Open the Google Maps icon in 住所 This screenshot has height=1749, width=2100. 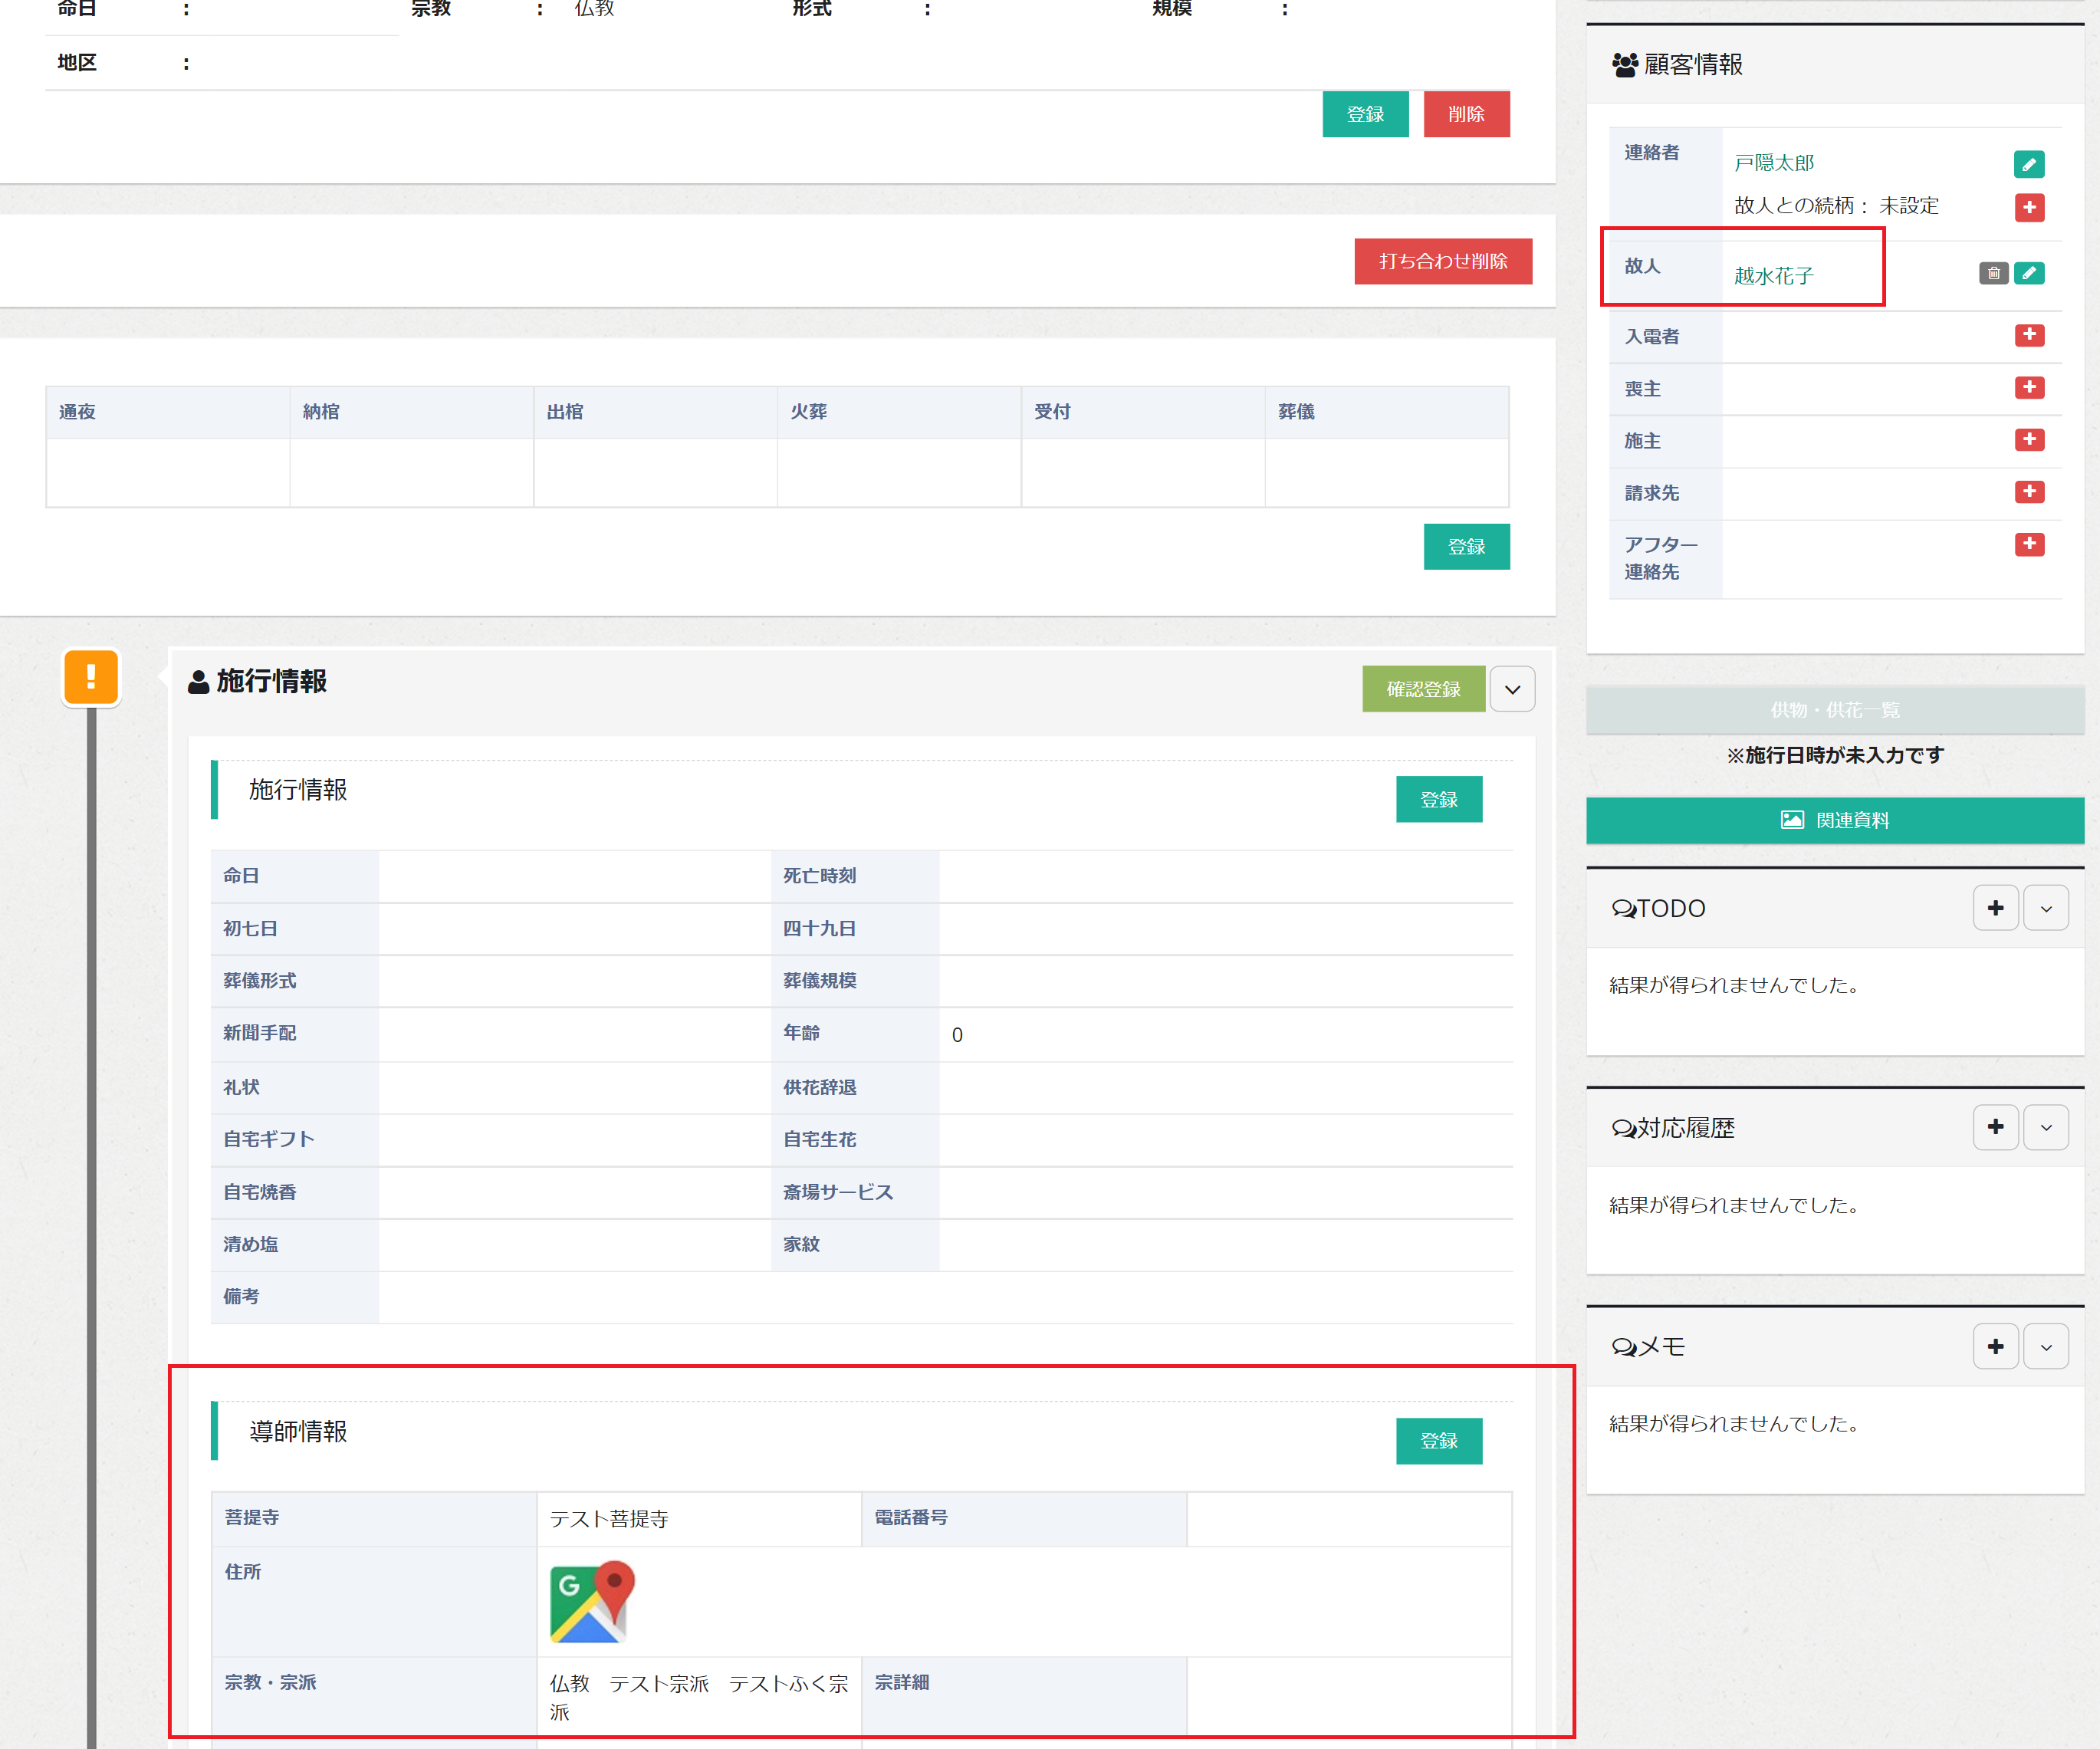click(592, 1601)
